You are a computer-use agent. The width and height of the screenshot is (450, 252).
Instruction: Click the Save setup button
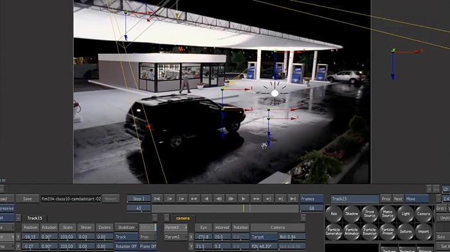click(x=27, y=199)
